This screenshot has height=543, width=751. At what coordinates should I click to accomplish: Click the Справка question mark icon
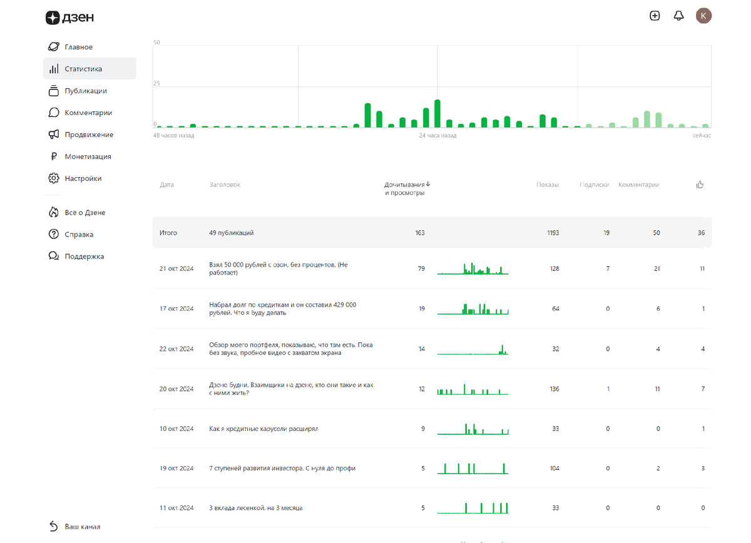tap(54, 235)
